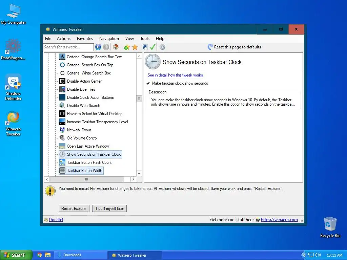The image size is (347, 260).
Task: Select Show Seconds on Taskbar Clock item
Action: coord(94,154)
